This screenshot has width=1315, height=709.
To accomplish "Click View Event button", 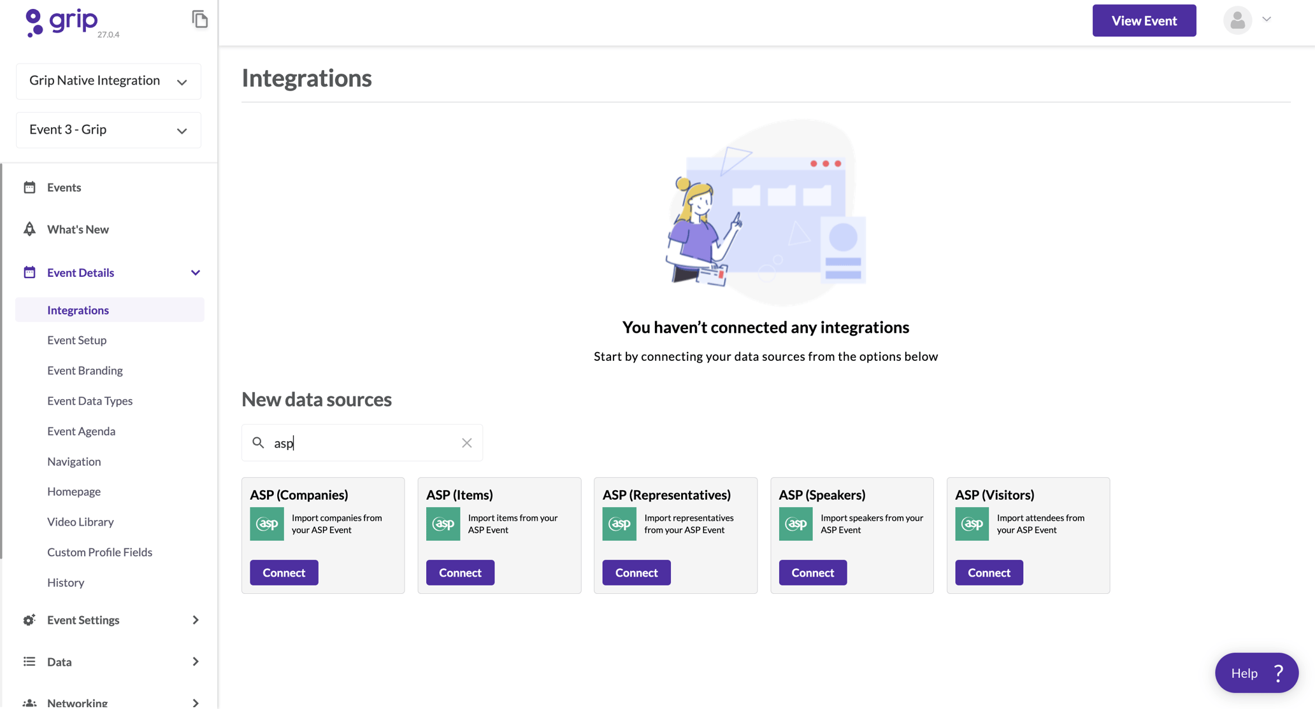I will click(1144, 20).
